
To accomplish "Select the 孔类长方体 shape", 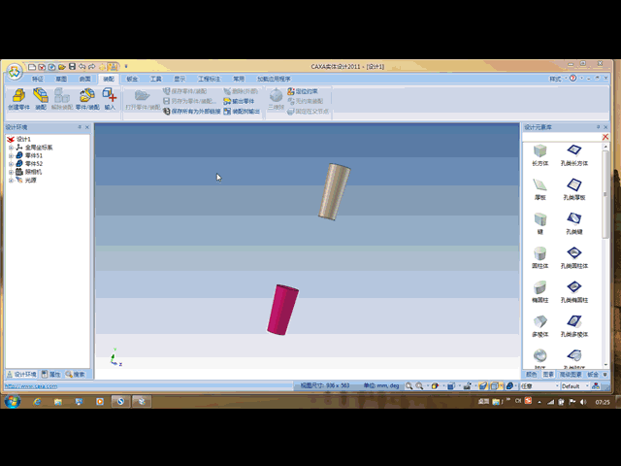I will 574,155.
